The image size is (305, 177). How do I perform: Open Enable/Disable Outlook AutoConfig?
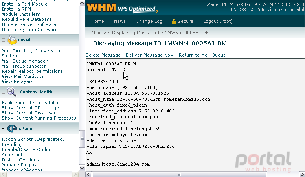click(28, 152)
